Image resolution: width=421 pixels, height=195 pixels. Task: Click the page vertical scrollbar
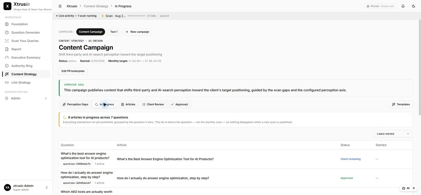click(x=419, y=67)
